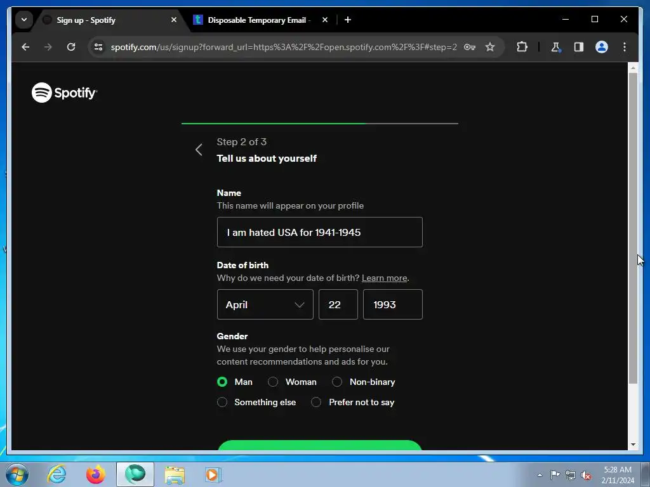
Task: Click scrollbar up arrow
Action: click(x=633, y=67)
